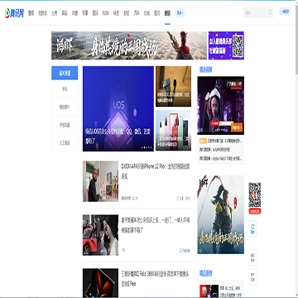Open the red sports car article thumbnail
The image size is (298, 298).
coord(100,235)
